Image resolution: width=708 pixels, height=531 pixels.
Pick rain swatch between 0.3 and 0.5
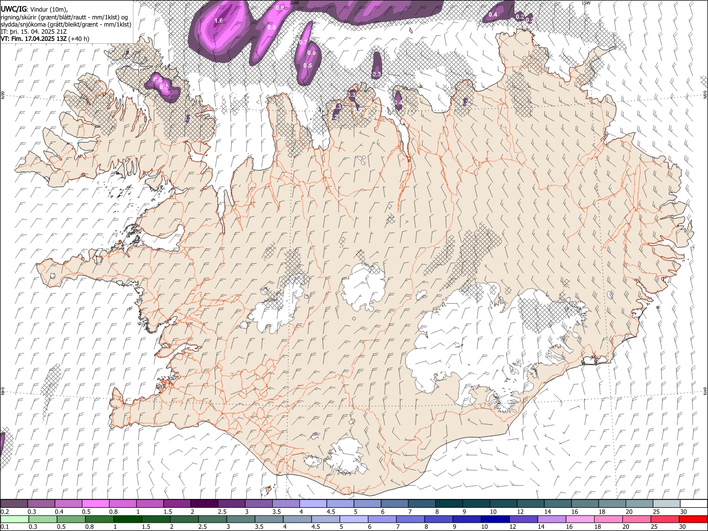pos(42,519)
